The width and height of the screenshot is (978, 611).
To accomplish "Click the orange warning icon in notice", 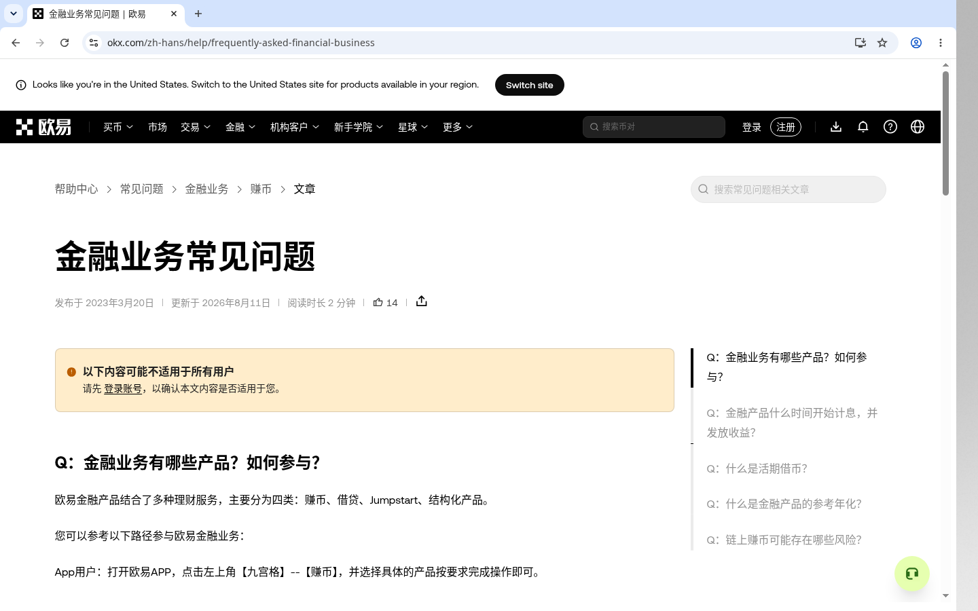I will point(71,372).
